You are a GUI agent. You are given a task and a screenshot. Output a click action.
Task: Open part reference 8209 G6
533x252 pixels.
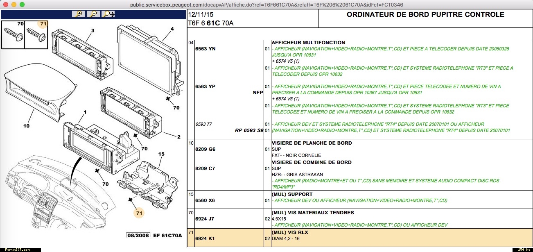click(206, 150)
